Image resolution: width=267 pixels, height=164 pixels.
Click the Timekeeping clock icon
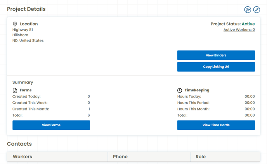click(x=180, y=90)
